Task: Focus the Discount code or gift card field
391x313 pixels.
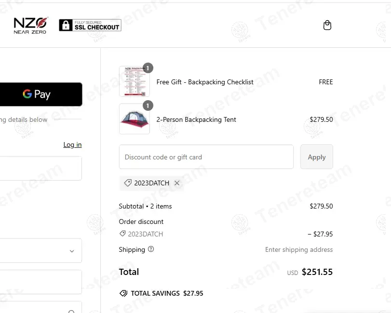Action: pos(206,157)
